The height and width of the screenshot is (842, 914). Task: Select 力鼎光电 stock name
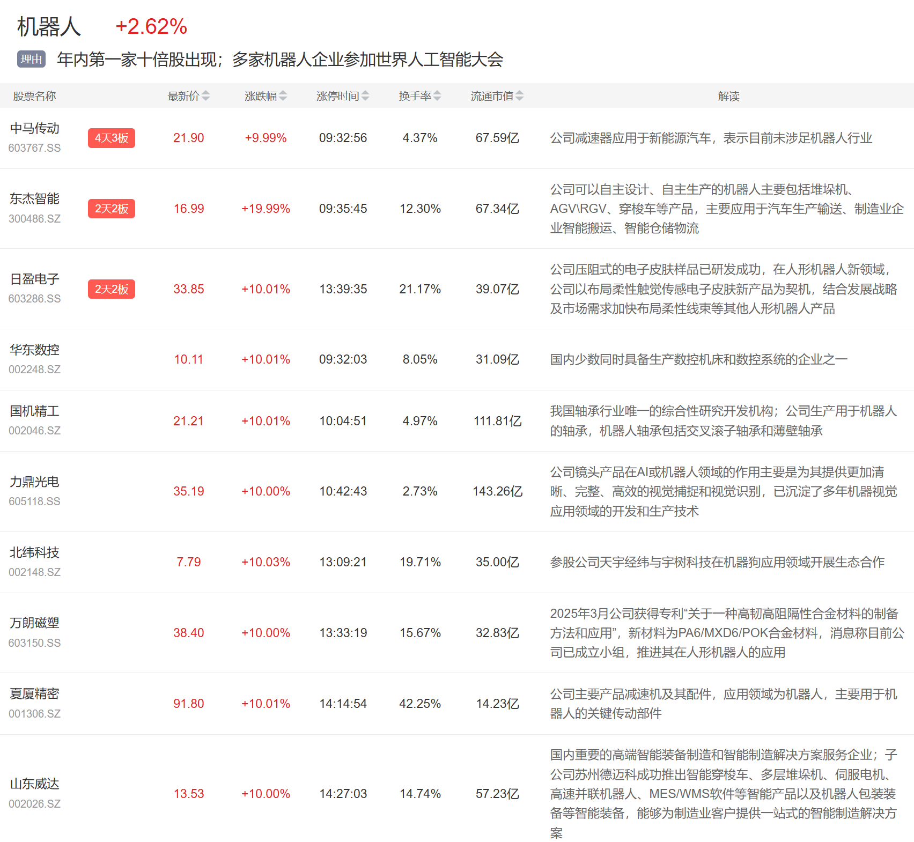point(35,482)
